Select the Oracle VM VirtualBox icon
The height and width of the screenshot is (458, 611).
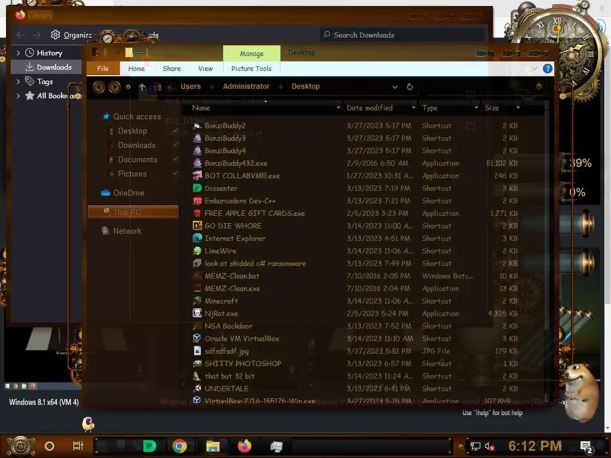197,339
